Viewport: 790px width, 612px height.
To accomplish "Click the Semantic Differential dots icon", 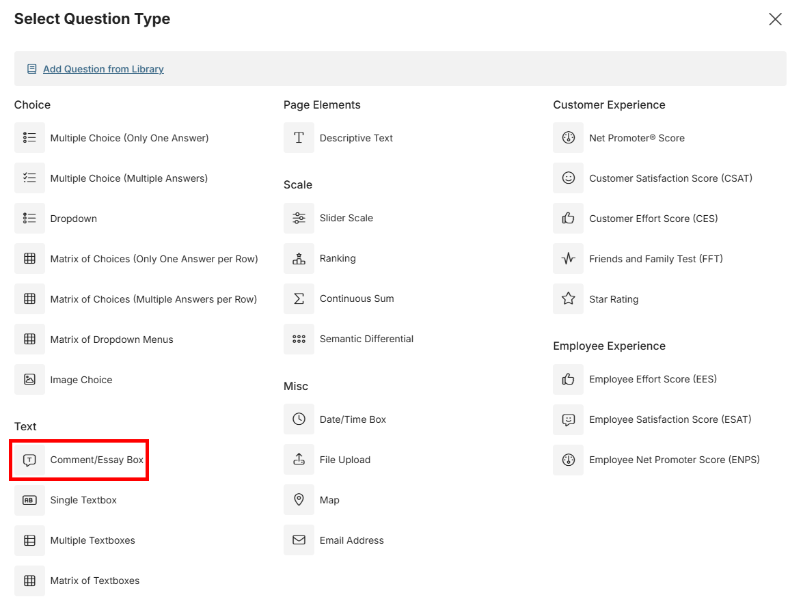I will point(299,339).
